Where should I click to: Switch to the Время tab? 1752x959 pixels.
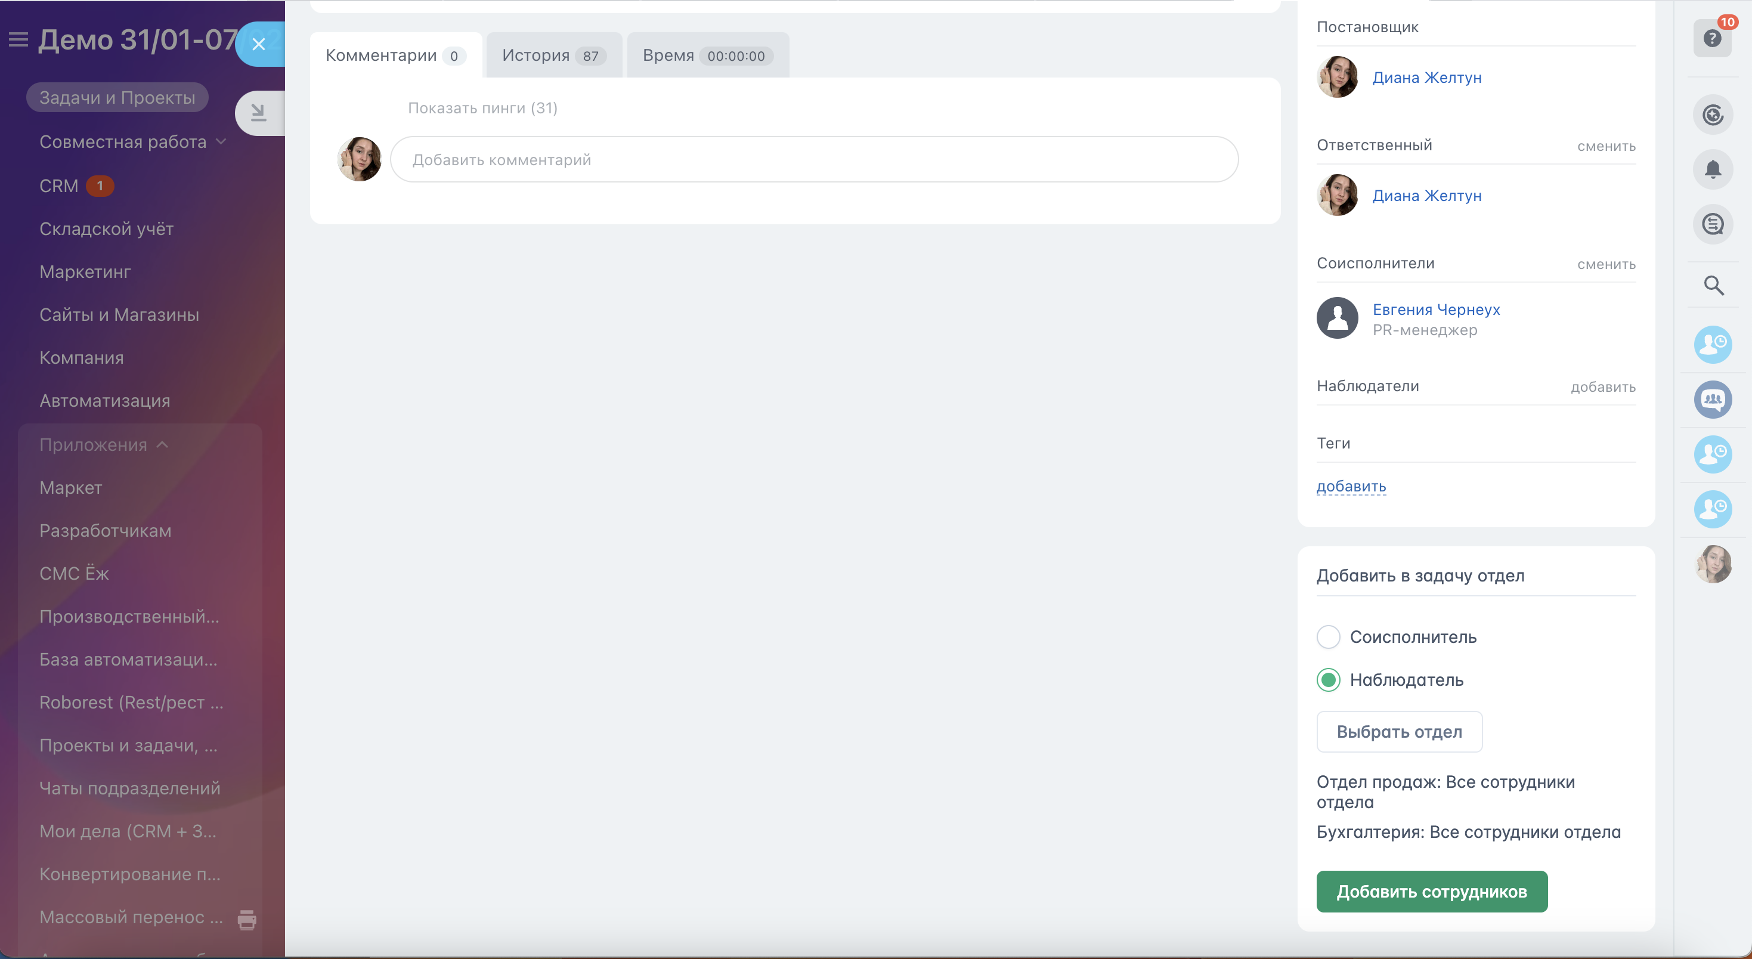[706, 55]
